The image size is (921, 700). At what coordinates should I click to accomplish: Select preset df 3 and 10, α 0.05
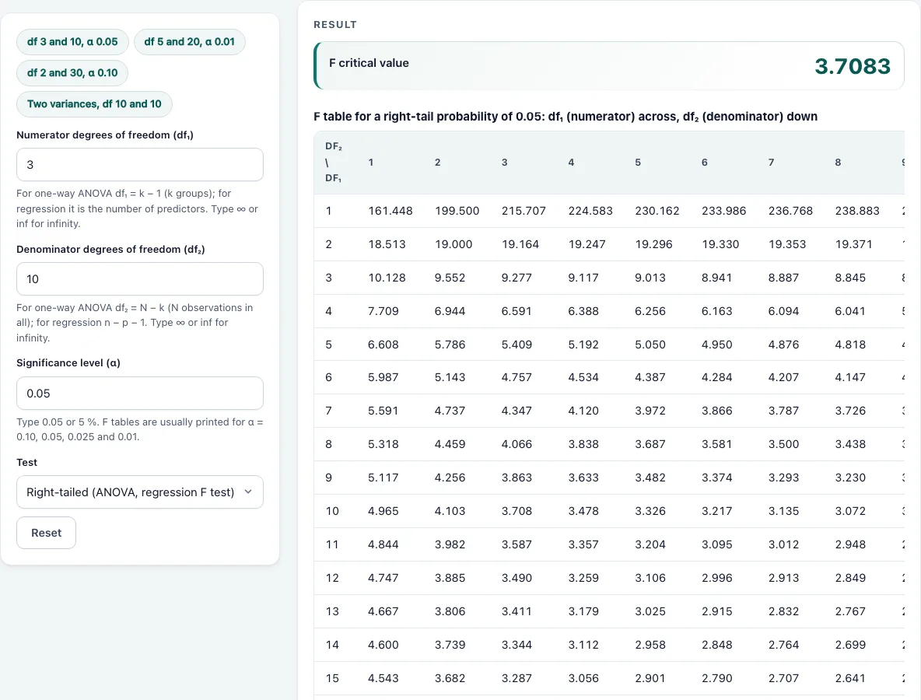click(x=72, y=42)
